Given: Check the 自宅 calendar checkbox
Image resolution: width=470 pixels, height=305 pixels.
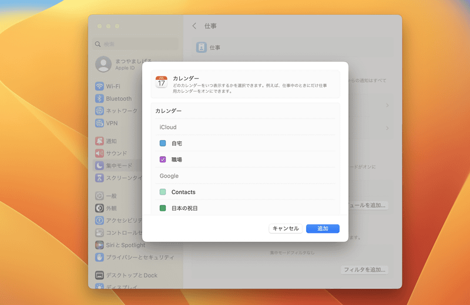Looking at the screenshot, I should click(x=163, y=143).
